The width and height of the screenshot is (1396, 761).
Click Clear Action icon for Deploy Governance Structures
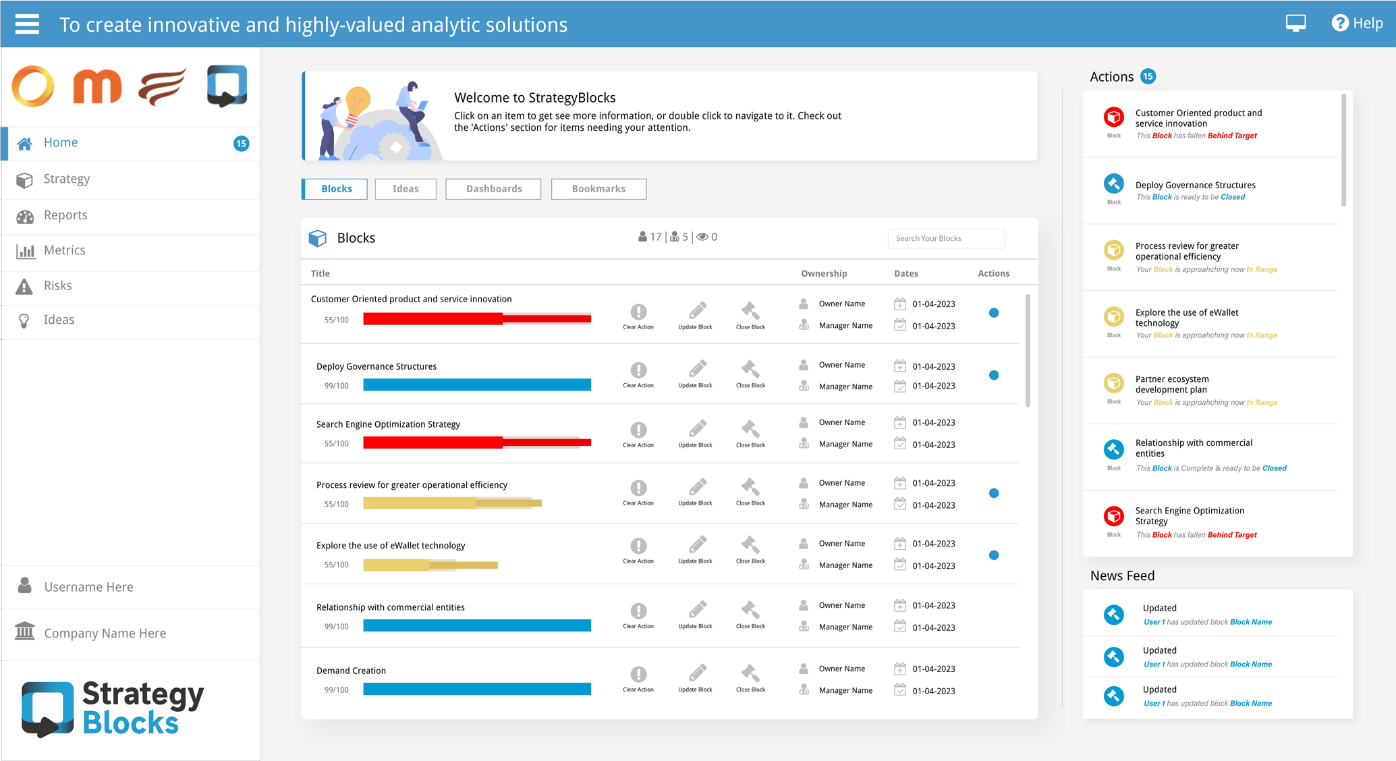[x=638, y=370]
